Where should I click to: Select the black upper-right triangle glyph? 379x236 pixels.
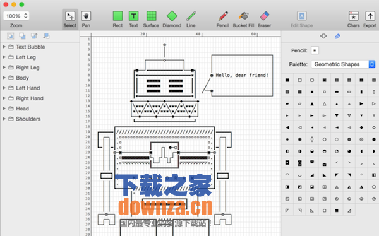(x=349, y=175)
